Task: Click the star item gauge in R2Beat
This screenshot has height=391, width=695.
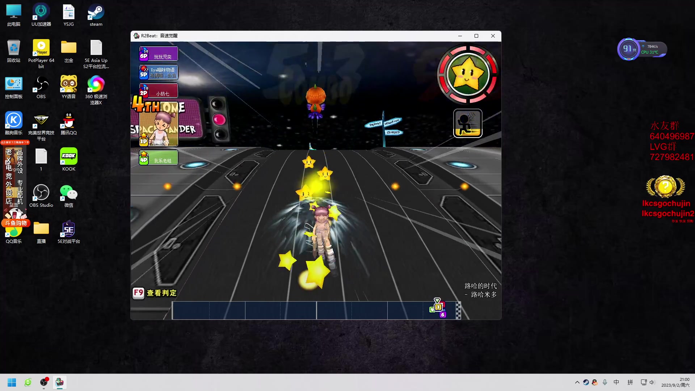Action: click(468, 75)
